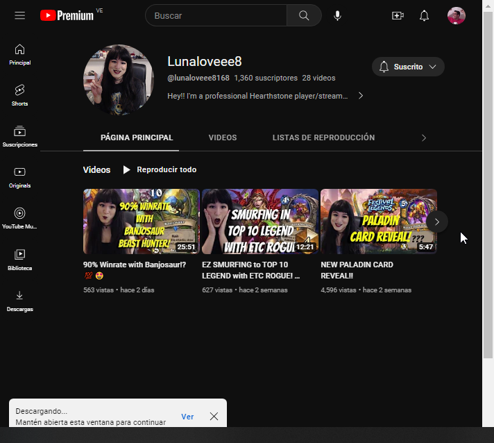Open Originals in the sidebar
Screen dimensions: 494x443
click(20, 178)
